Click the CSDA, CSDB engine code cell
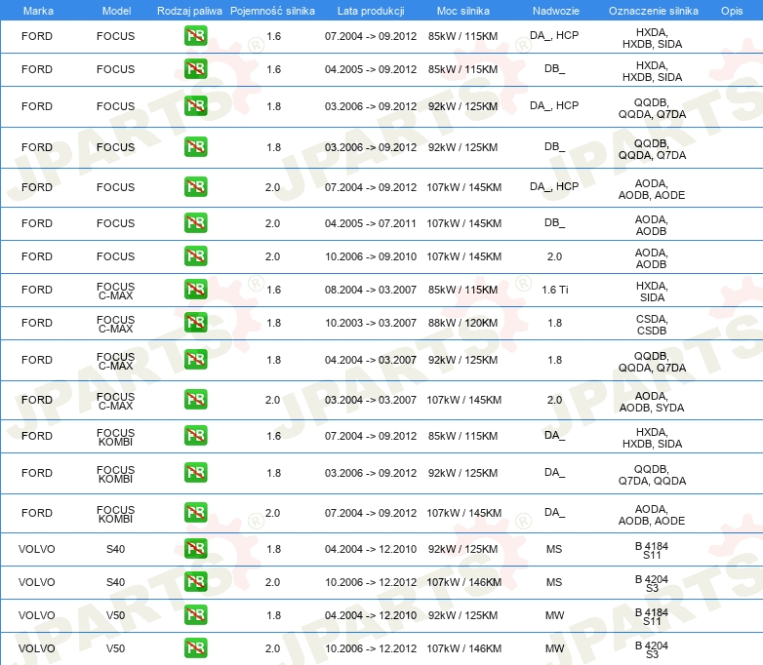763x665 pixels. [x=652, y=325]
